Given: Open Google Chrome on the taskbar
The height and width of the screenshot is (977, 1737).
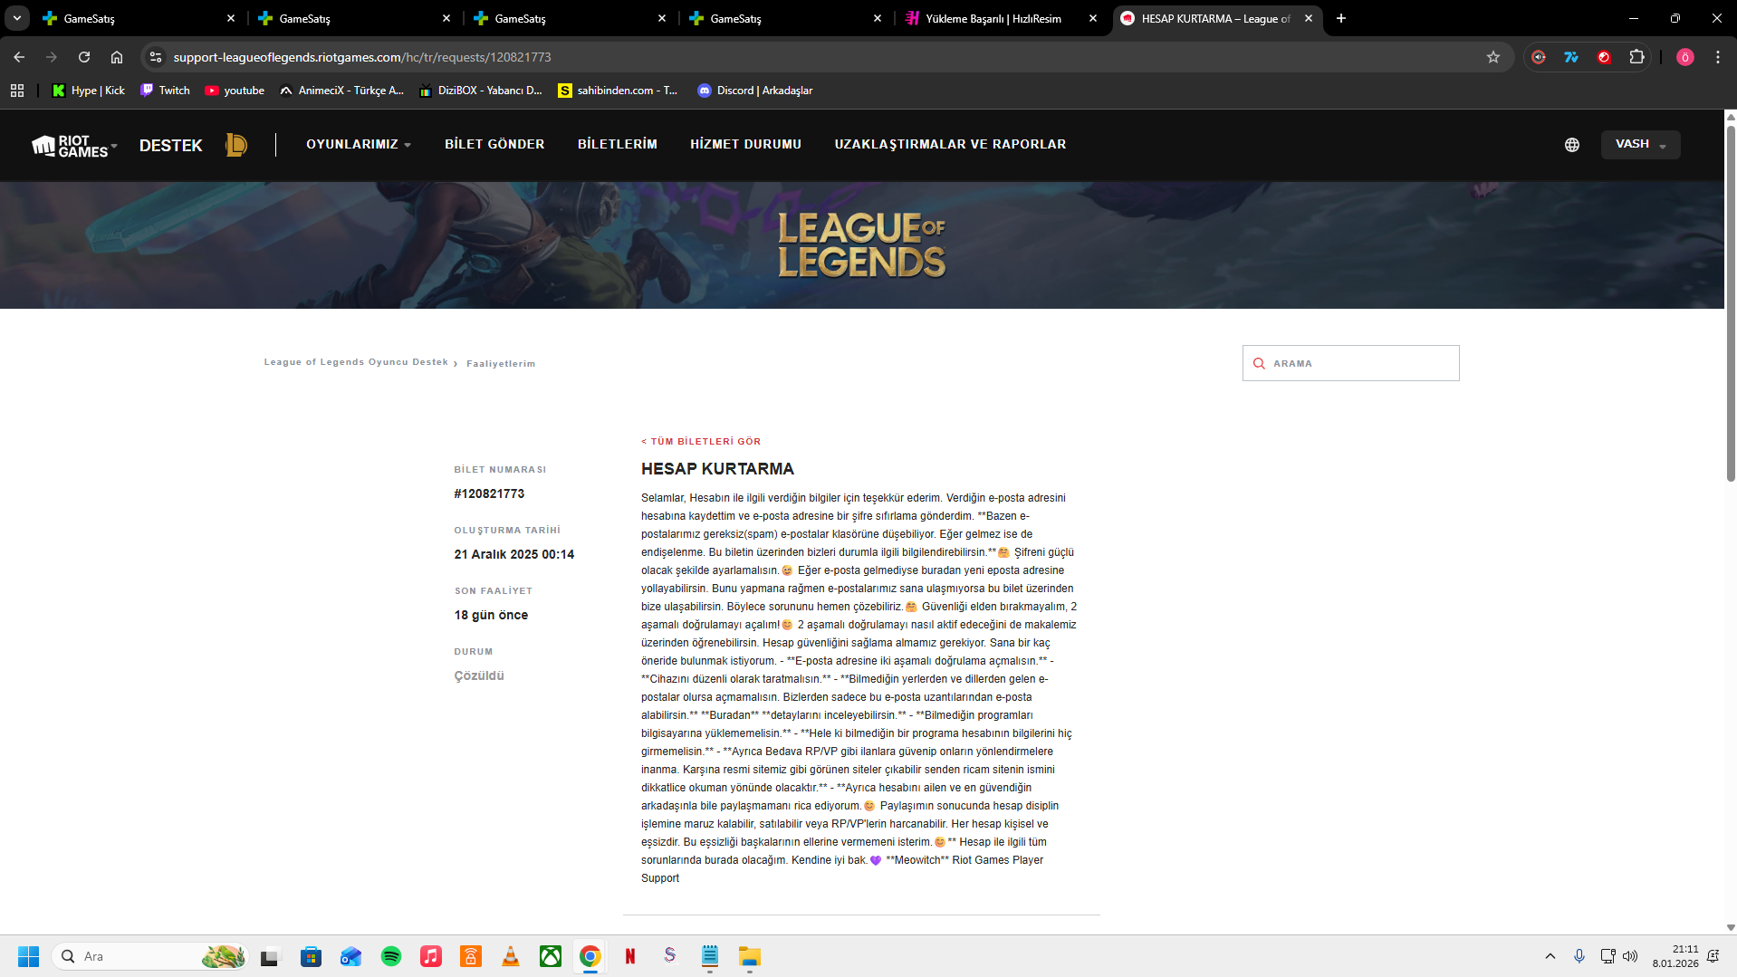Looking at the screenshot, I should pos(590,956).
